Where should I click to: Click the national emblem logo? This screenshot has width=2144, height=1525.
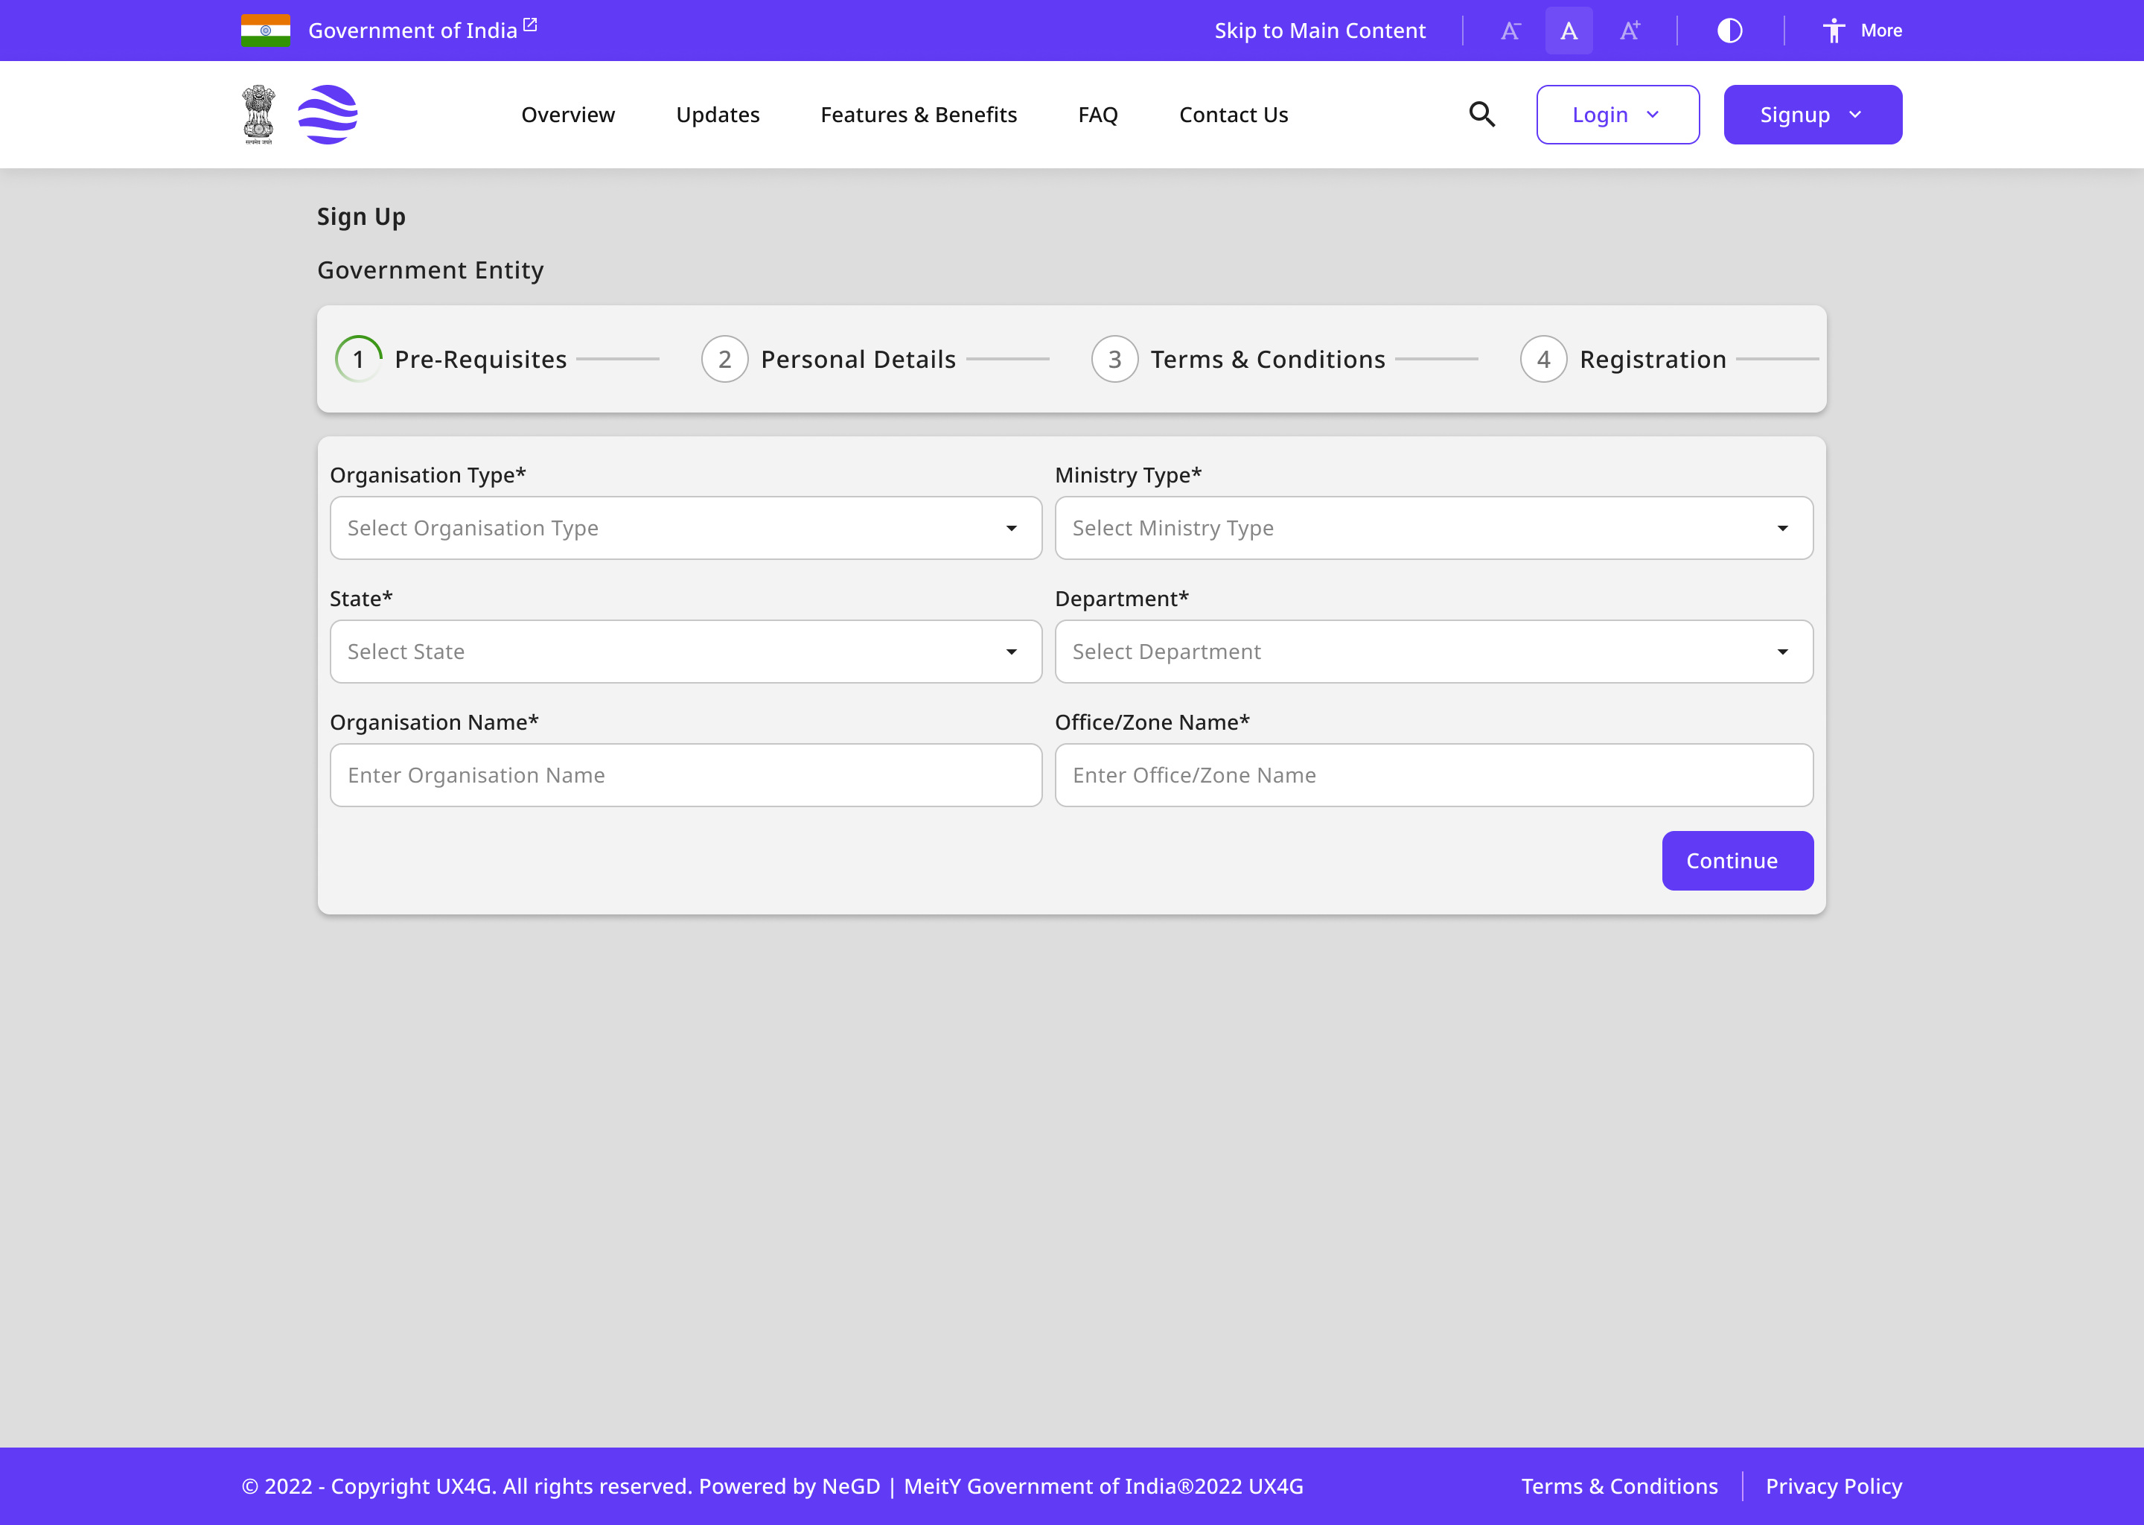pyautogui.click(x=259, y=115)
